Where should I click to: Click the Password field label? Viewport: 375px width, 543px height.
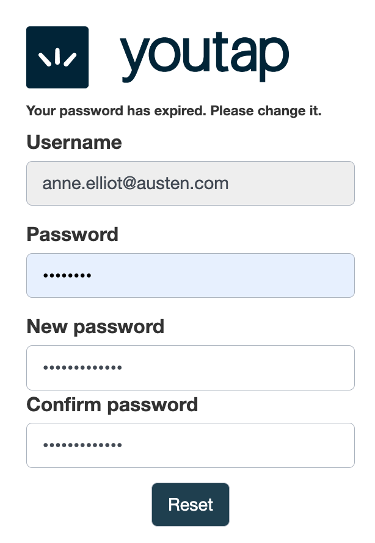coord(72,234)
